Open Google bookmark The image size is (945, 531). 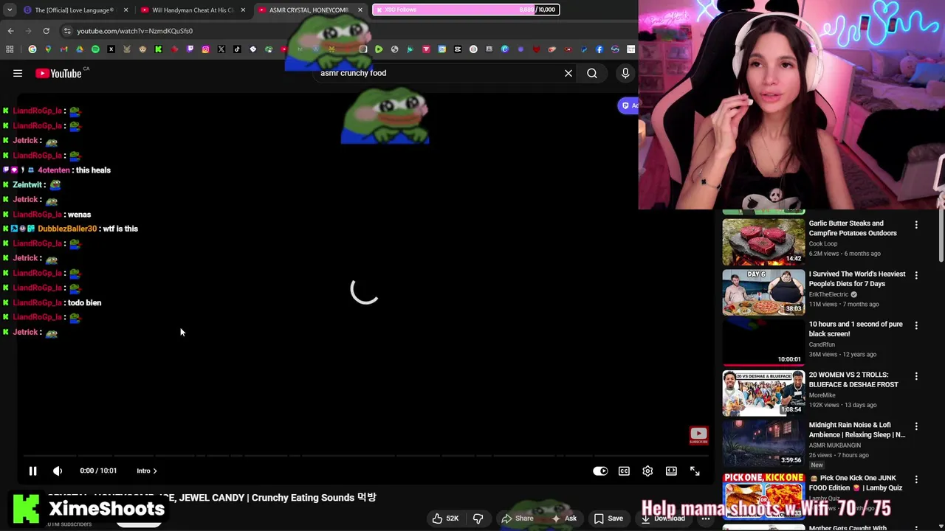pos(32,49)
